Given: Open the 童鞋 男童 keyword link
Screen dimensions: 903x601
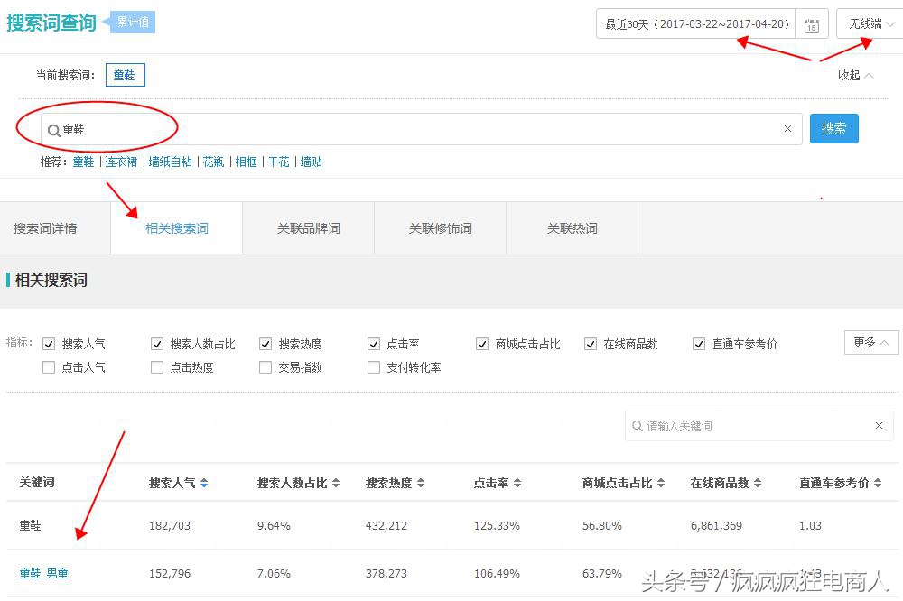Looking at the screenshot, I should tap(42, 572).
